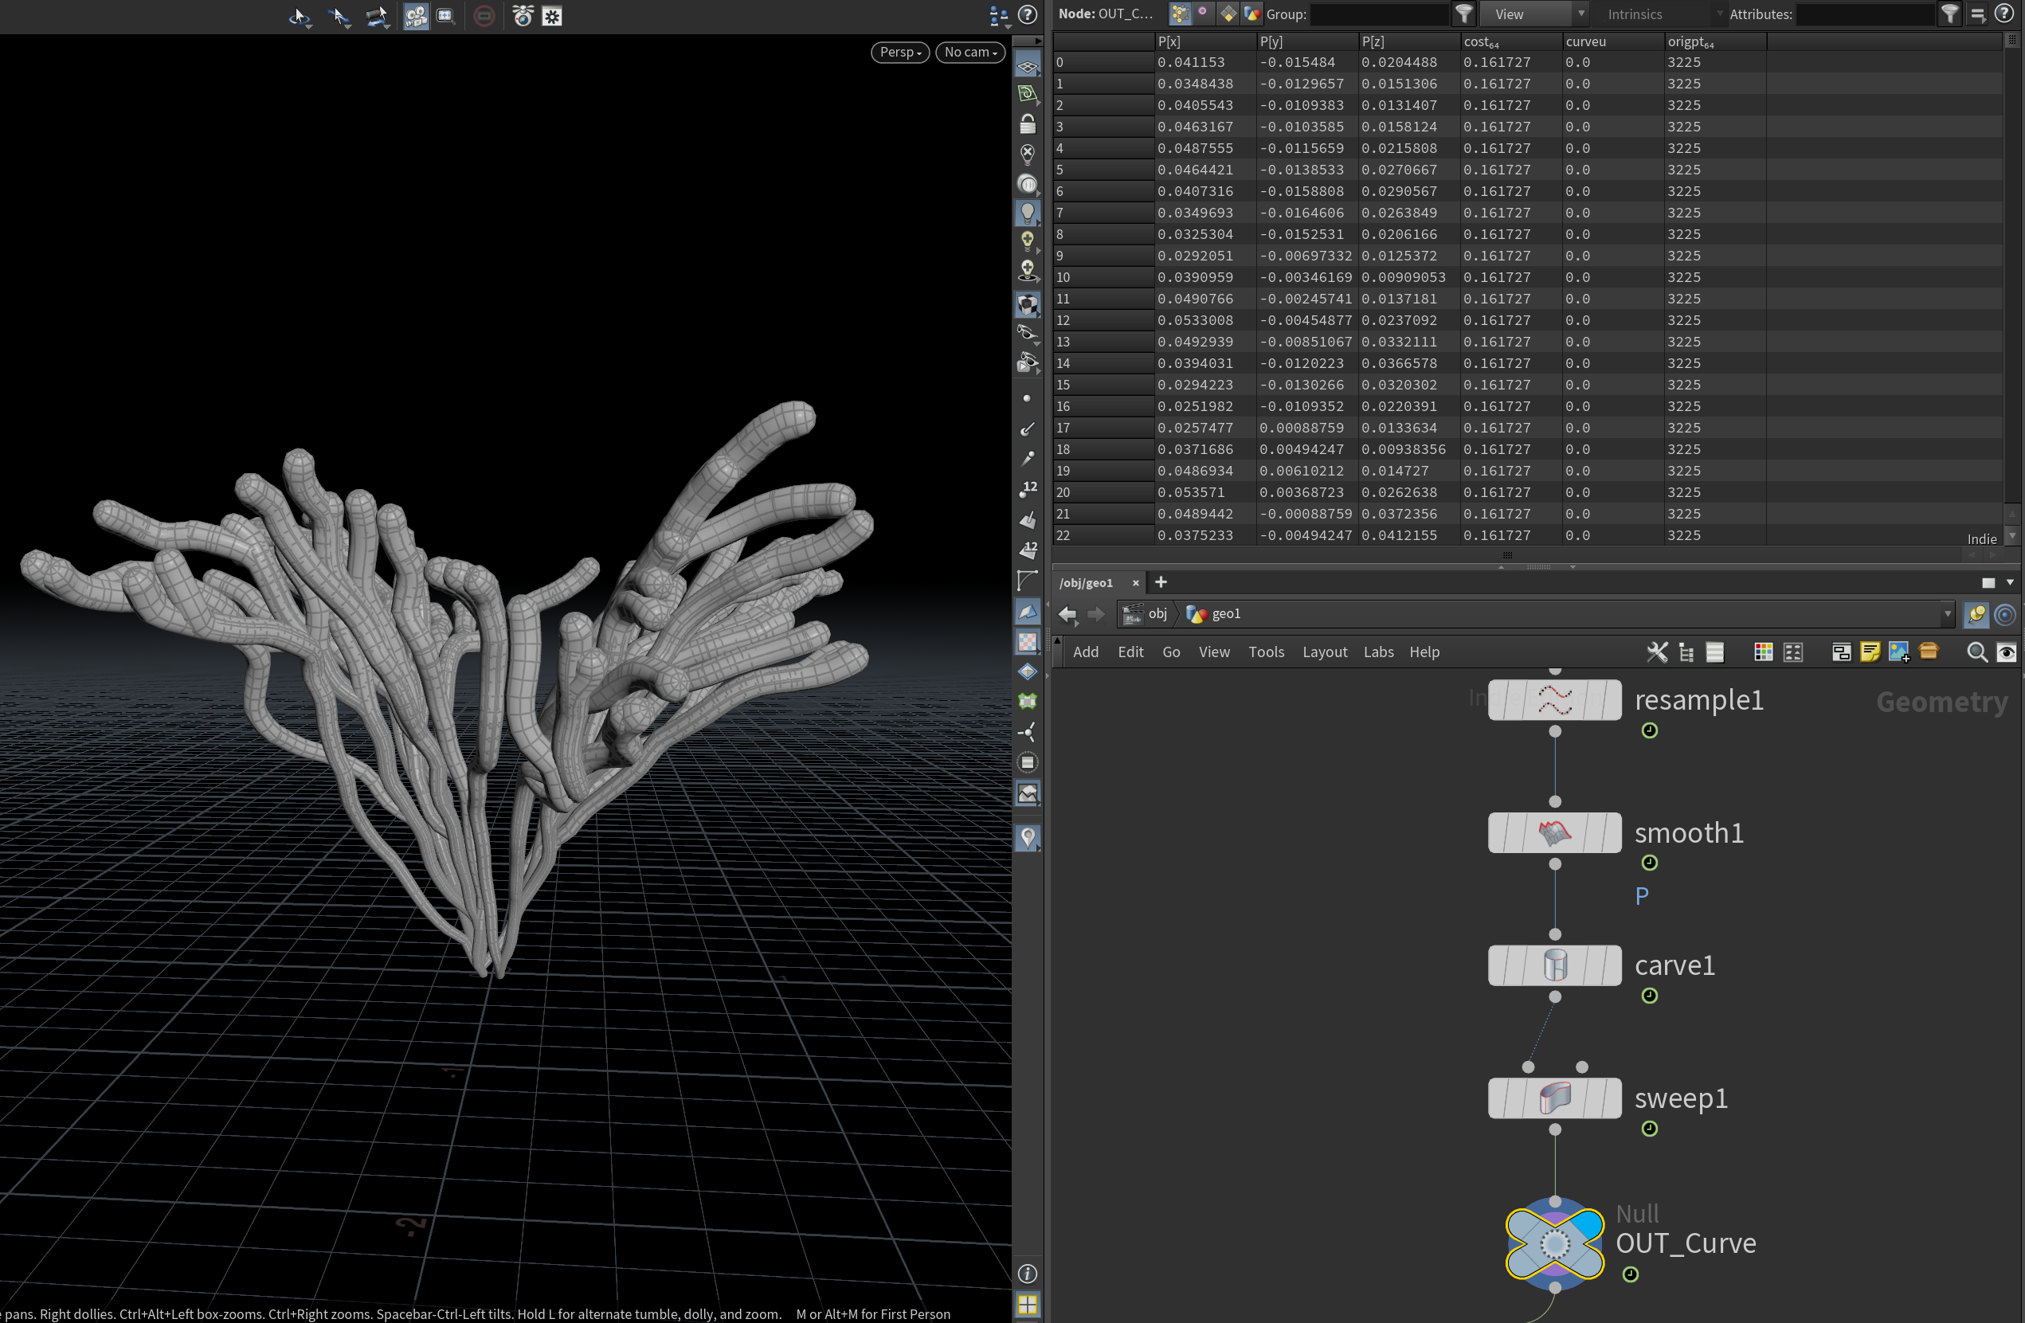Go forward in network navigation
2025x1323 pixels.
1096,613
